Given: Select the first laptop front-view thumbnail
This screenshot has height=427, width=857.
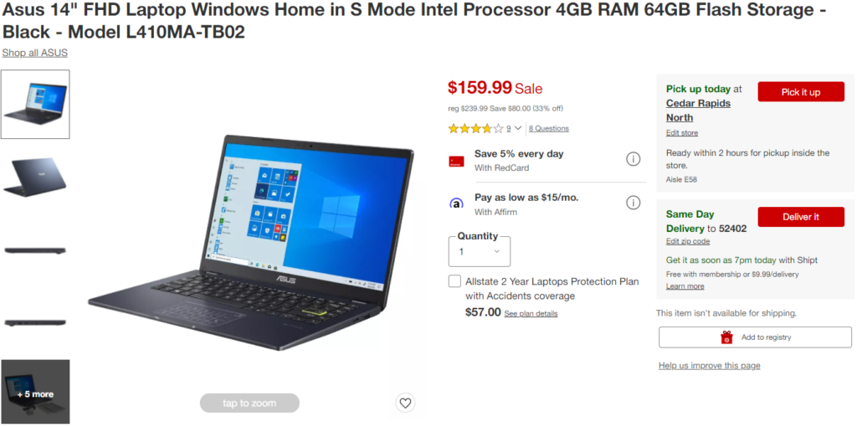Looking at the screenshot, I should [x=35, y=104].
